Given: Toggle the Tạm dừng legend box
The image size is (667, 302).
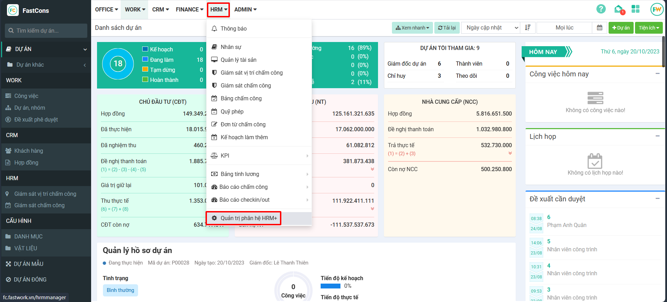Looking at the screenshot, I should [145, 69].
